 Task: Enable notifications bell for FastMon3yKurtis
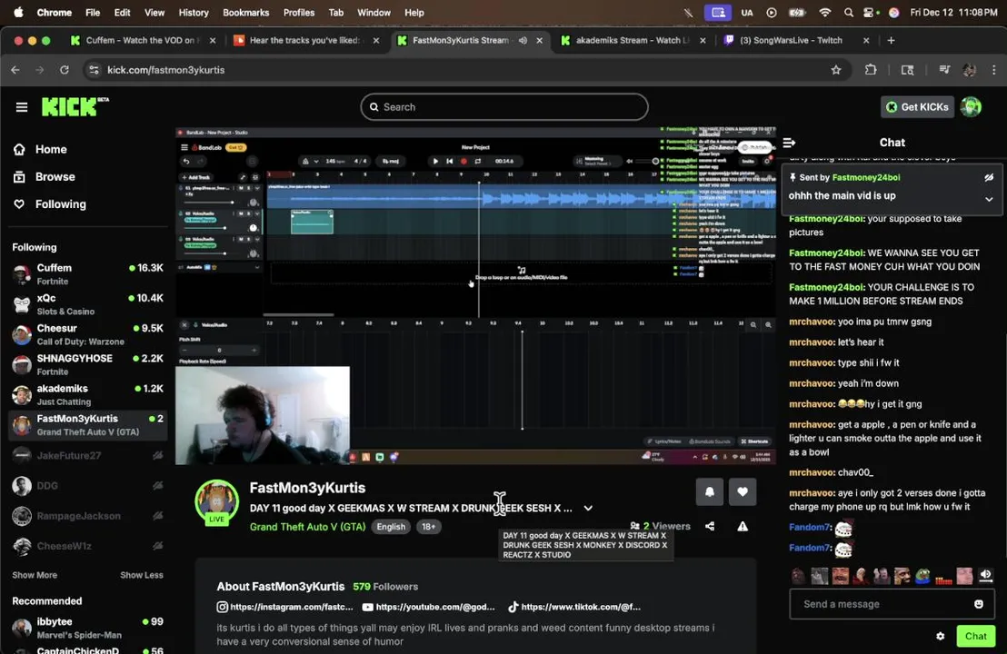tap(710, 492)
